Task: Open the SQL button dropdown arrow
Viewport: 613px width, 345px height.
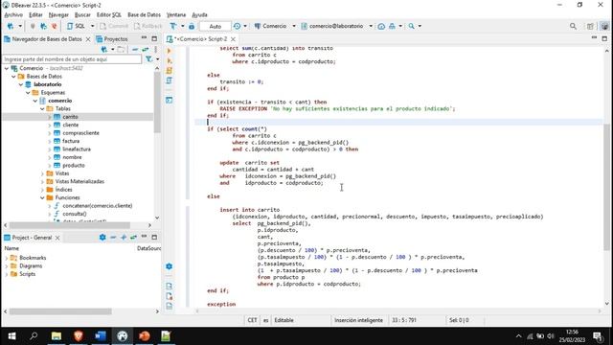Action: (x=93, y=26)
